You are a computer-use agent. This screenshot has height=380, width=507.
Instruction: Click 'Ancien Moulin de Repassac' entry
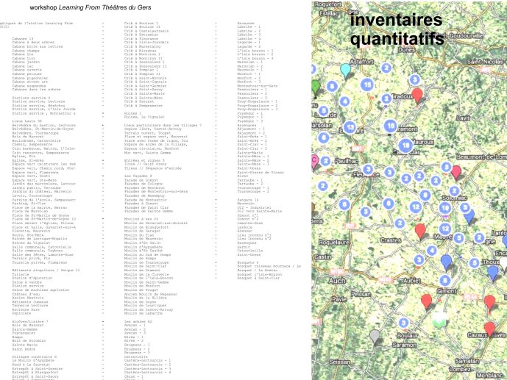click(x=151, y=294)
